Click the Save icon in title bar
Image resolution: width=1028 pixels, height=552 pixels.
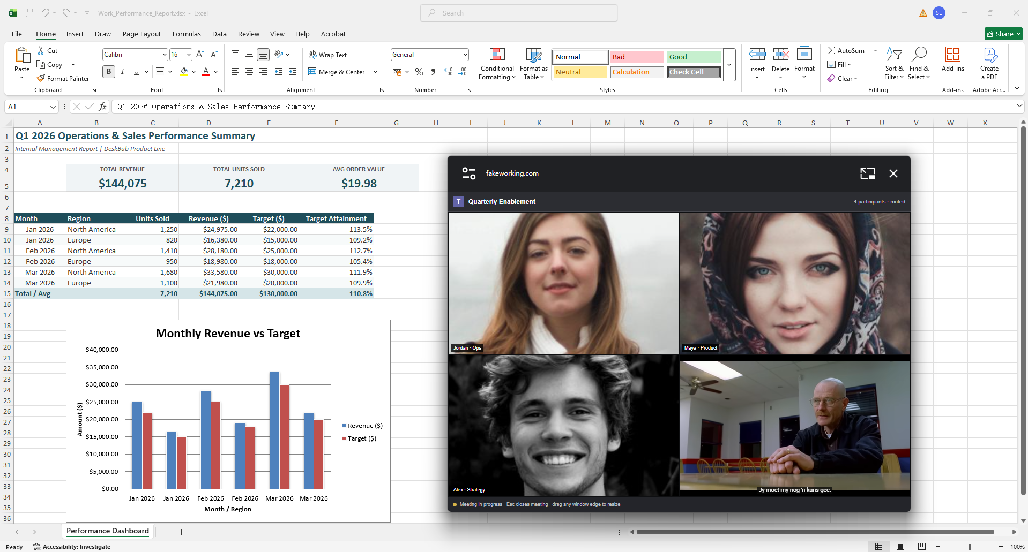pos(30,13)
